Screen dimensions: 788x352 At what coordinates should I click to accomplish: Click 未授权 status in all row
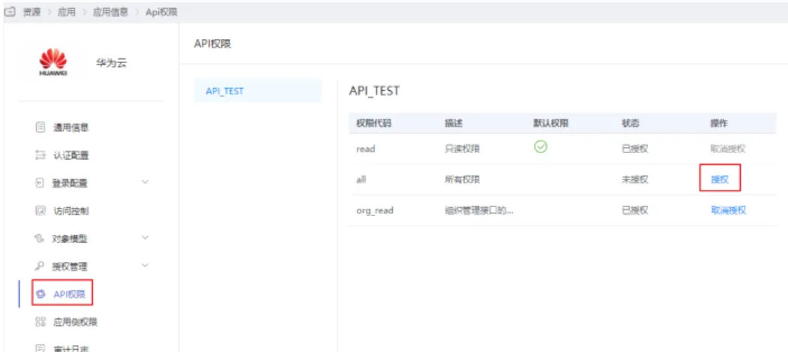tap(635, 179)
